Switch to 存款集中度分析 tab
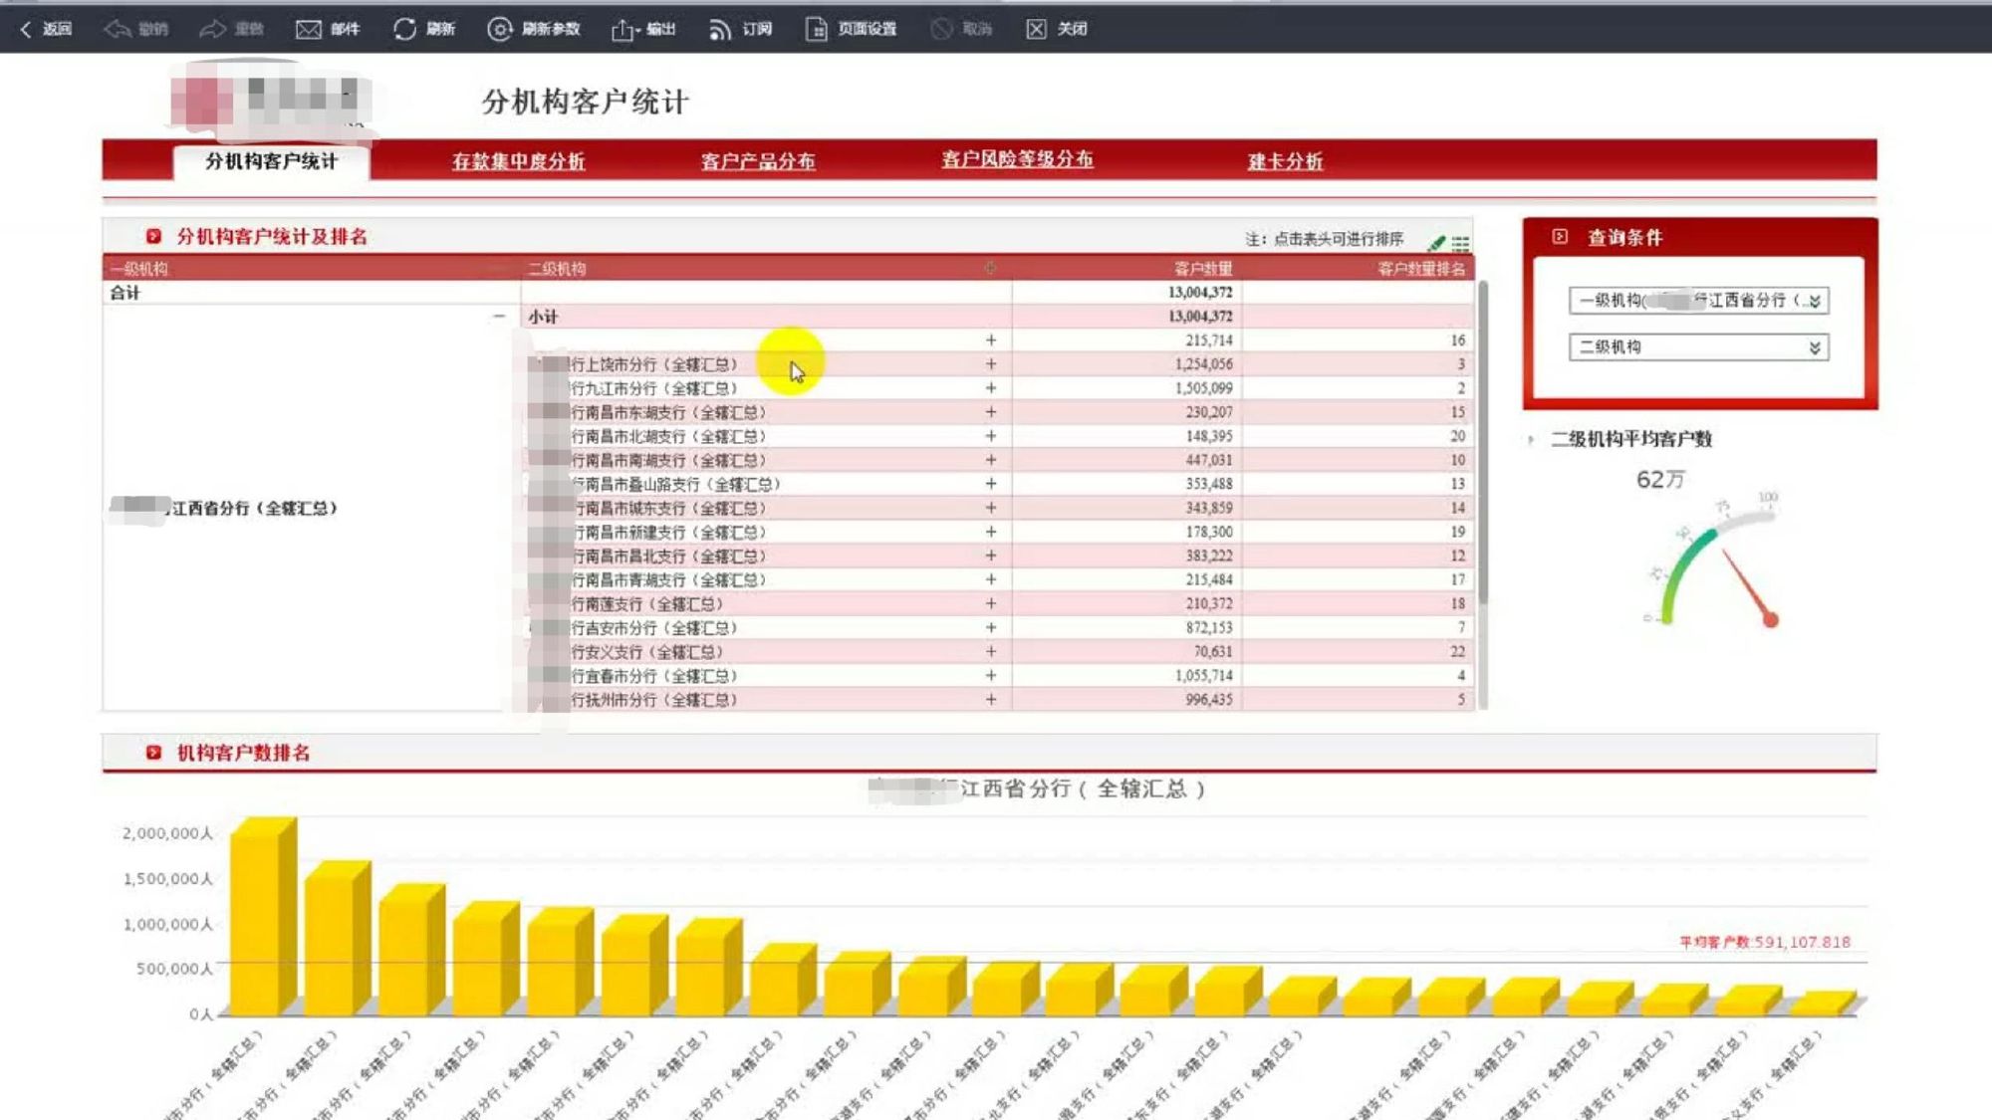Viewport: 1992px width, 1120px height. point(518,161)
